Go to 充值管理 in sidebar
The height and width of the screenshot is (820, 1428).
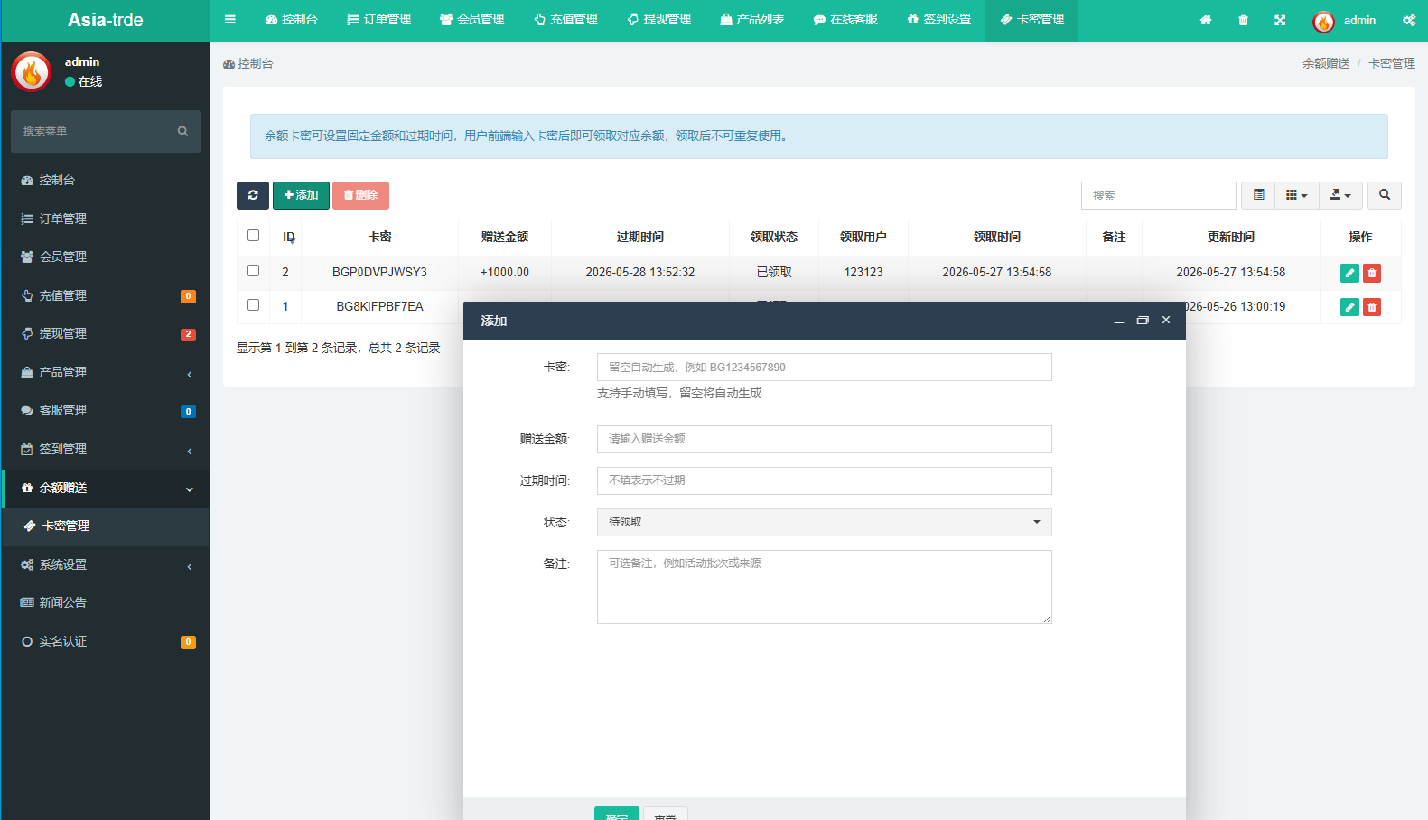tap(105, 295)
